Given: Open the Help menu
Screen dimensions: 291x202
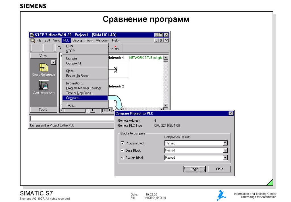Looking at the screenshot, I should pyautogui.click(x=115, y=40).
